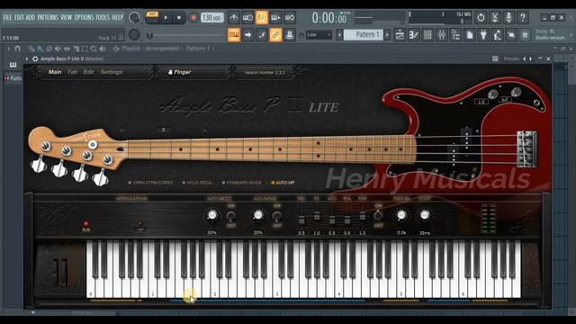Toggle the Hold Pedal option
Image resolution: width=576 pixels, height=324 pixels.
click(197, 183)
